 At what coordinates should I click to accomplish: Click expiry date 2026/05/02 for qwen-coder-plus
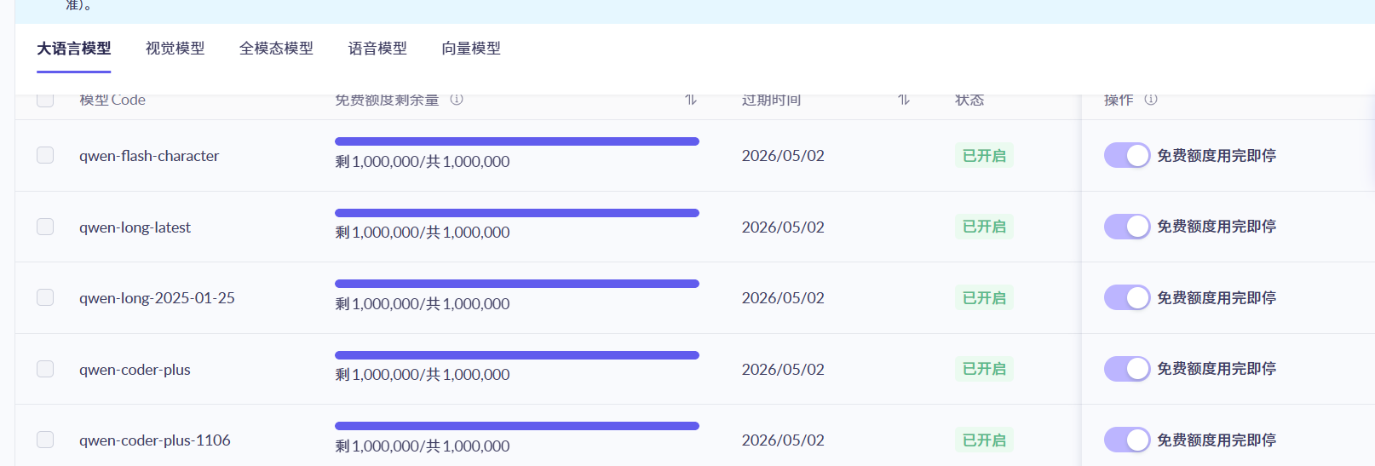pyautogui.click(x=783, y=370)
